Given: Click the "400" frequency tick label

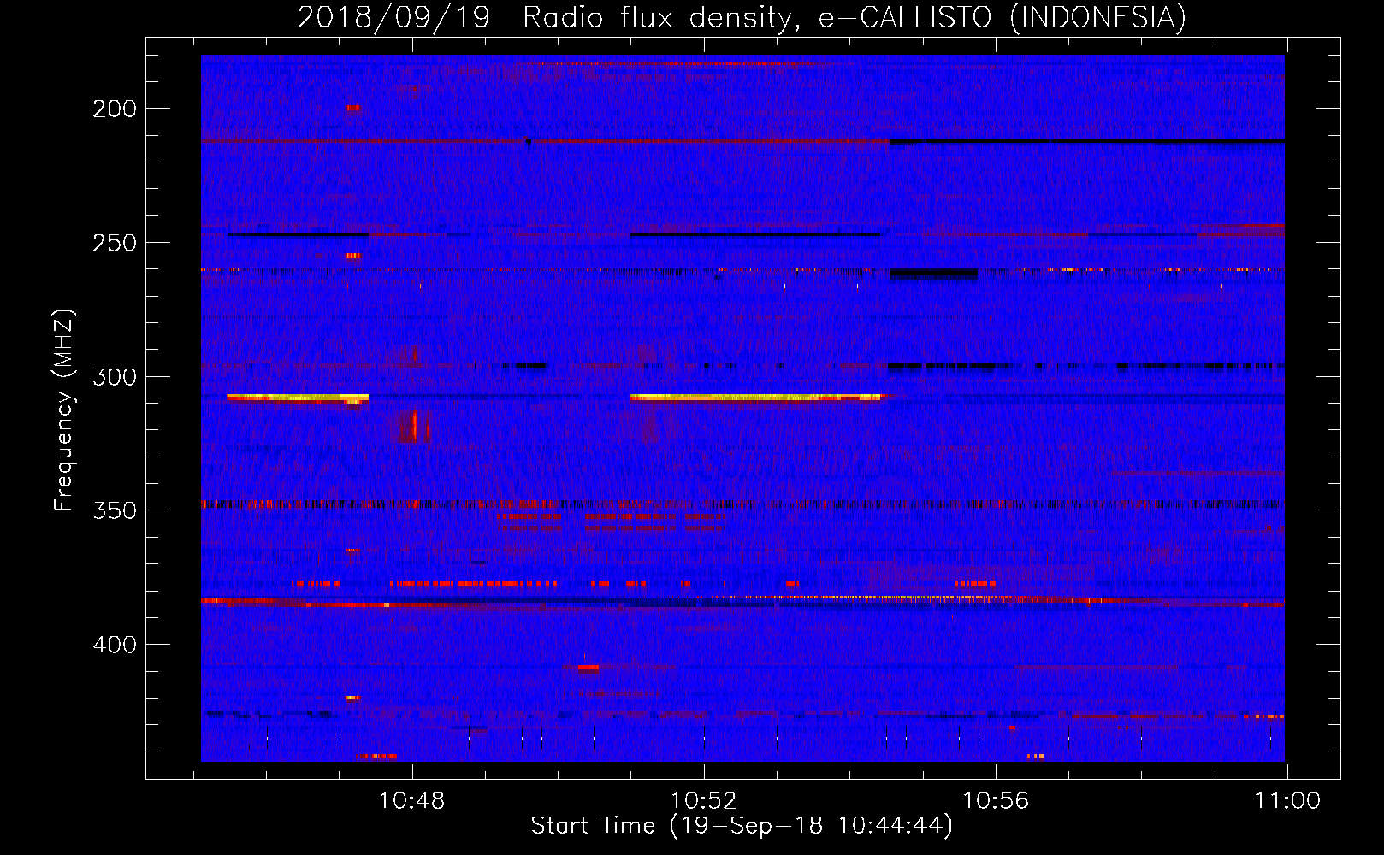Looking at the screenshot, I should click(x=115, y=645).
